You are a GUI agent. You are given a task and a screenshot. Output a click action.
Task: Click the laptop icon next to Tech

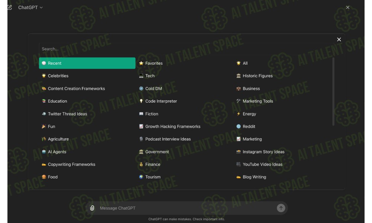(141, 76)
